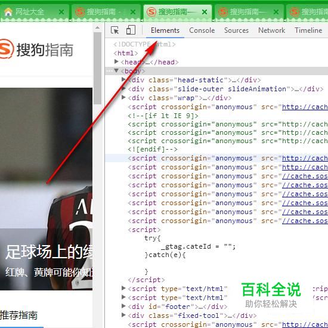Viewport: 328px width, 328px height.
Task: Close the 网址大全 browser tab
Action: 61,12
